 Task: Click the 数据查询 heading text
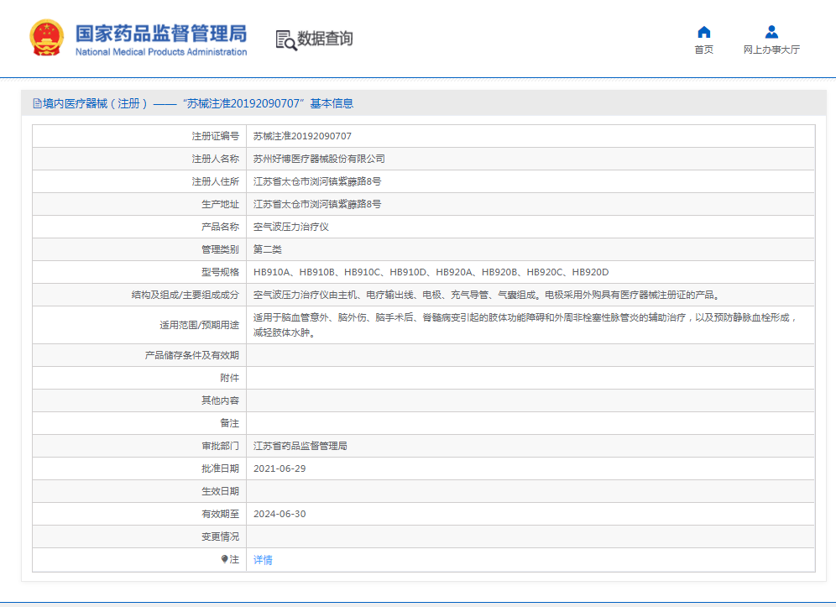click(325, 39)
